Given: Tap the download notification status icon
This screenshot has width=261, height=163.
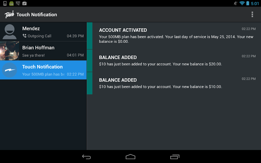Looking at the screenshot, I should [5, 3].
